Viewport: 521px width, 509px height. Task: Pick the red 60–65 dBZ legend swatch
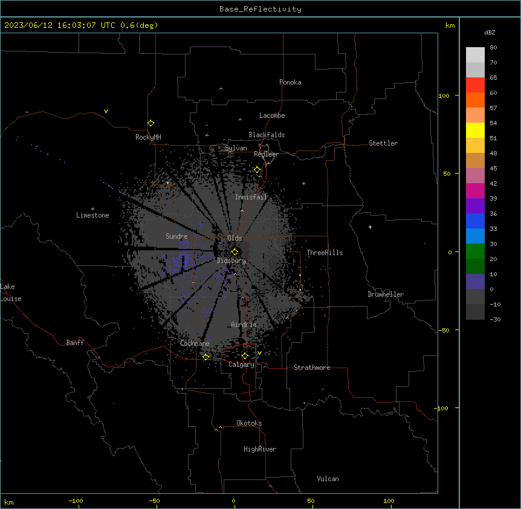[x=475, y=85]
